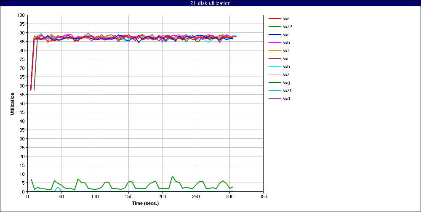Click the 200 tick label on the x-axis
The height and width of the screenshot is (212, 421).
(x=162, y=196)
